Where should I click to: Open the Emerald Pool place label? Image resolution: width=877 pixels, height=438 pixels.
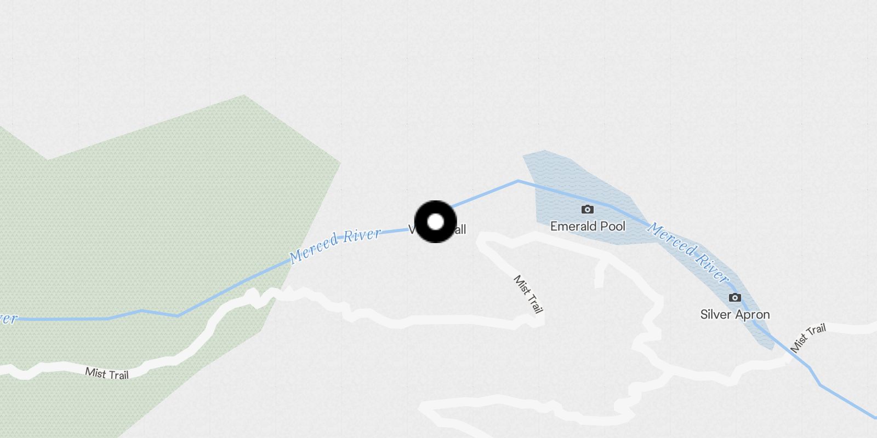pyautogui.click(x=588, y=226)
